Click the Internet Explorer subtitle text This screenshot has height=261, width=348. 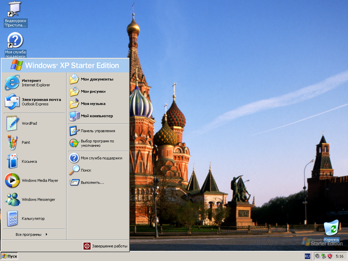[36, 85]
